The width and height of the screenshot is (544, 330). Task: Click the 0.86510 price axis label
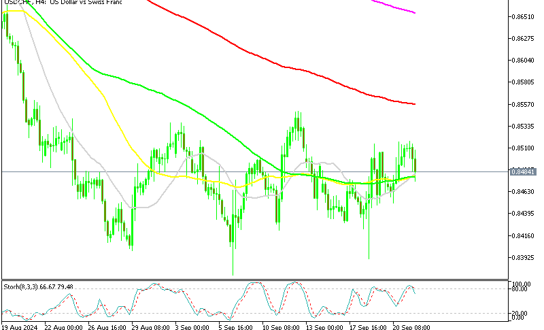tap(523, 16)
